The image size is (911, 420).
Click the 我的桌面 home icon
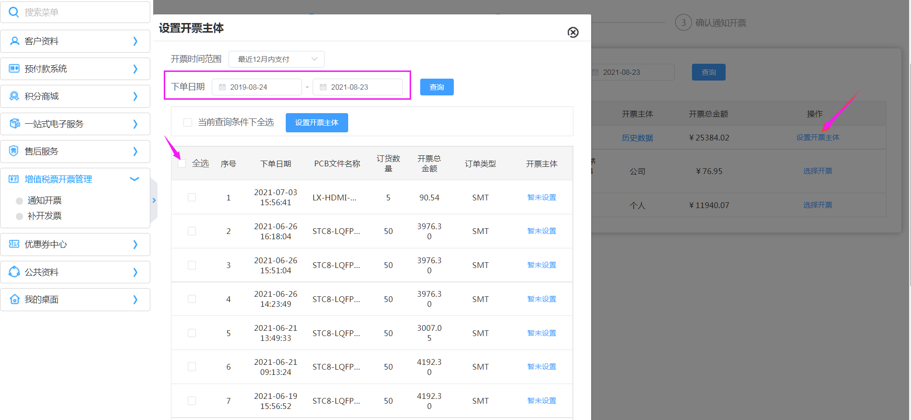[14, 300]
